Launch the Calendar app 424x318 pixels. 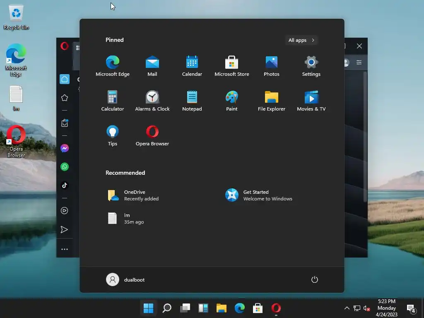coord(192,66)
